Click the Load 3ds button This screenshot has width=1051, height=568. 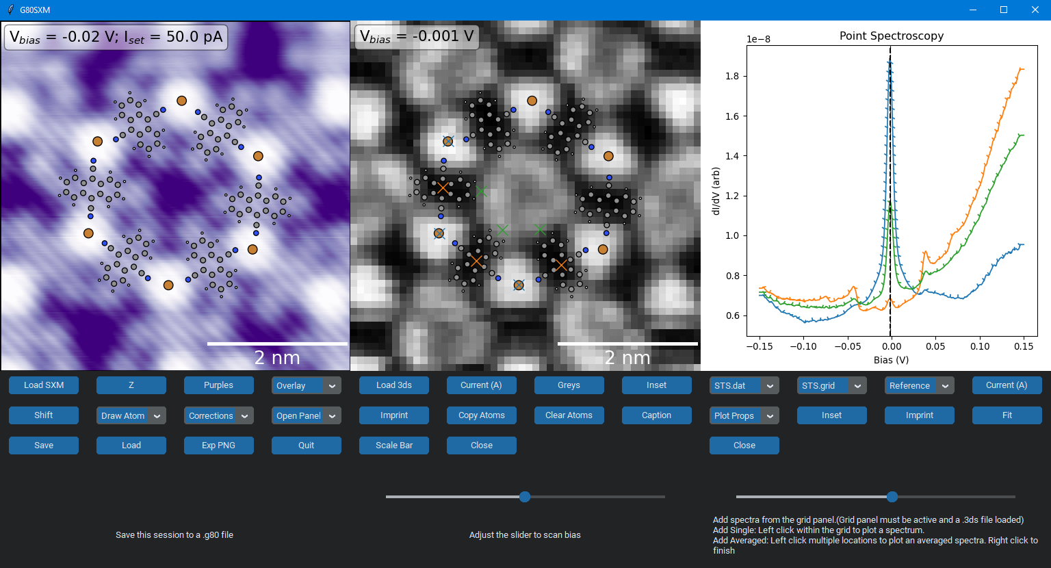coord(394,385)
